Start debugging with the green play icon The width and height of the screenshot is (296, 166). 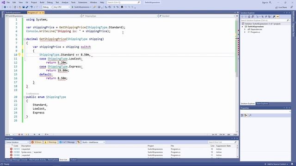pyautogui.click(x=72, y=7)
